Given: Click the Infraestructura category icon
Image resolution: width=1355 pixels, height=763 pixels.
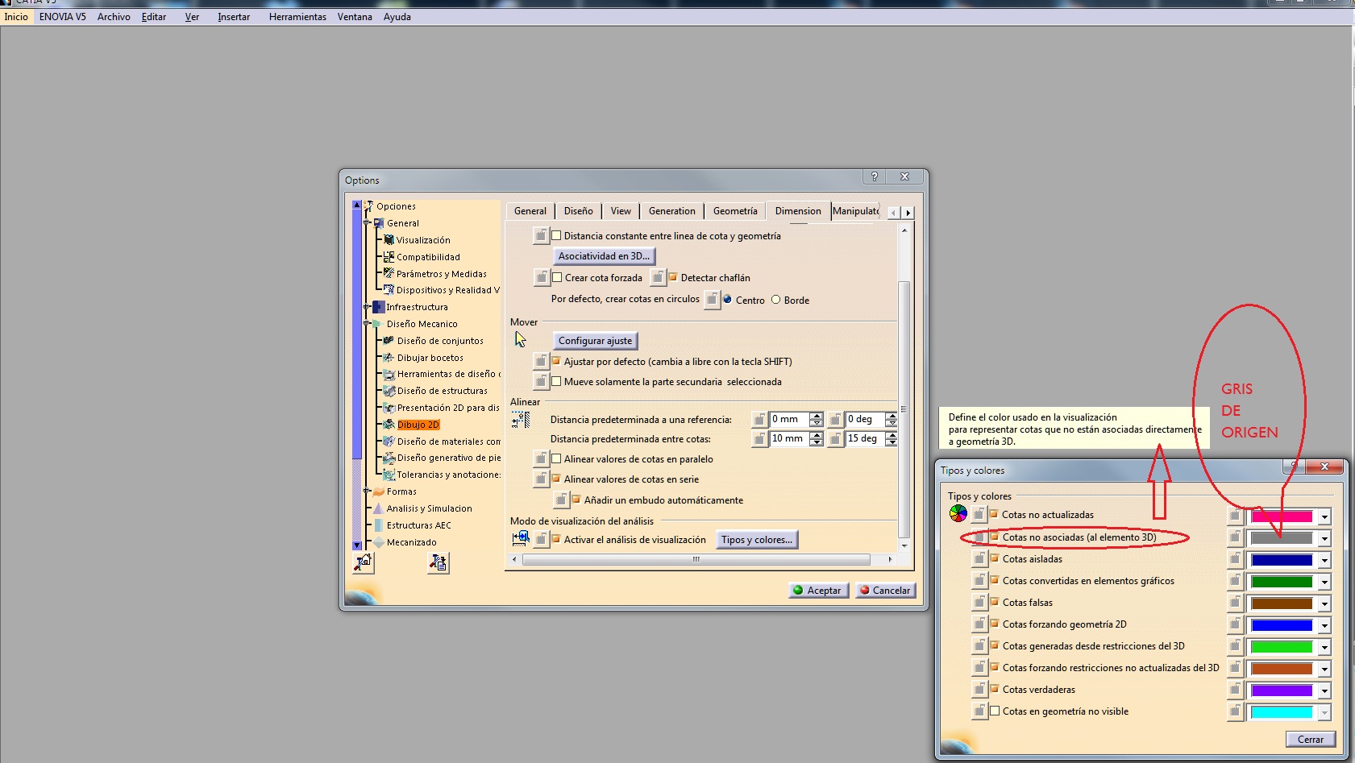Looking at the screenshot, I should (x=378, y=306).
